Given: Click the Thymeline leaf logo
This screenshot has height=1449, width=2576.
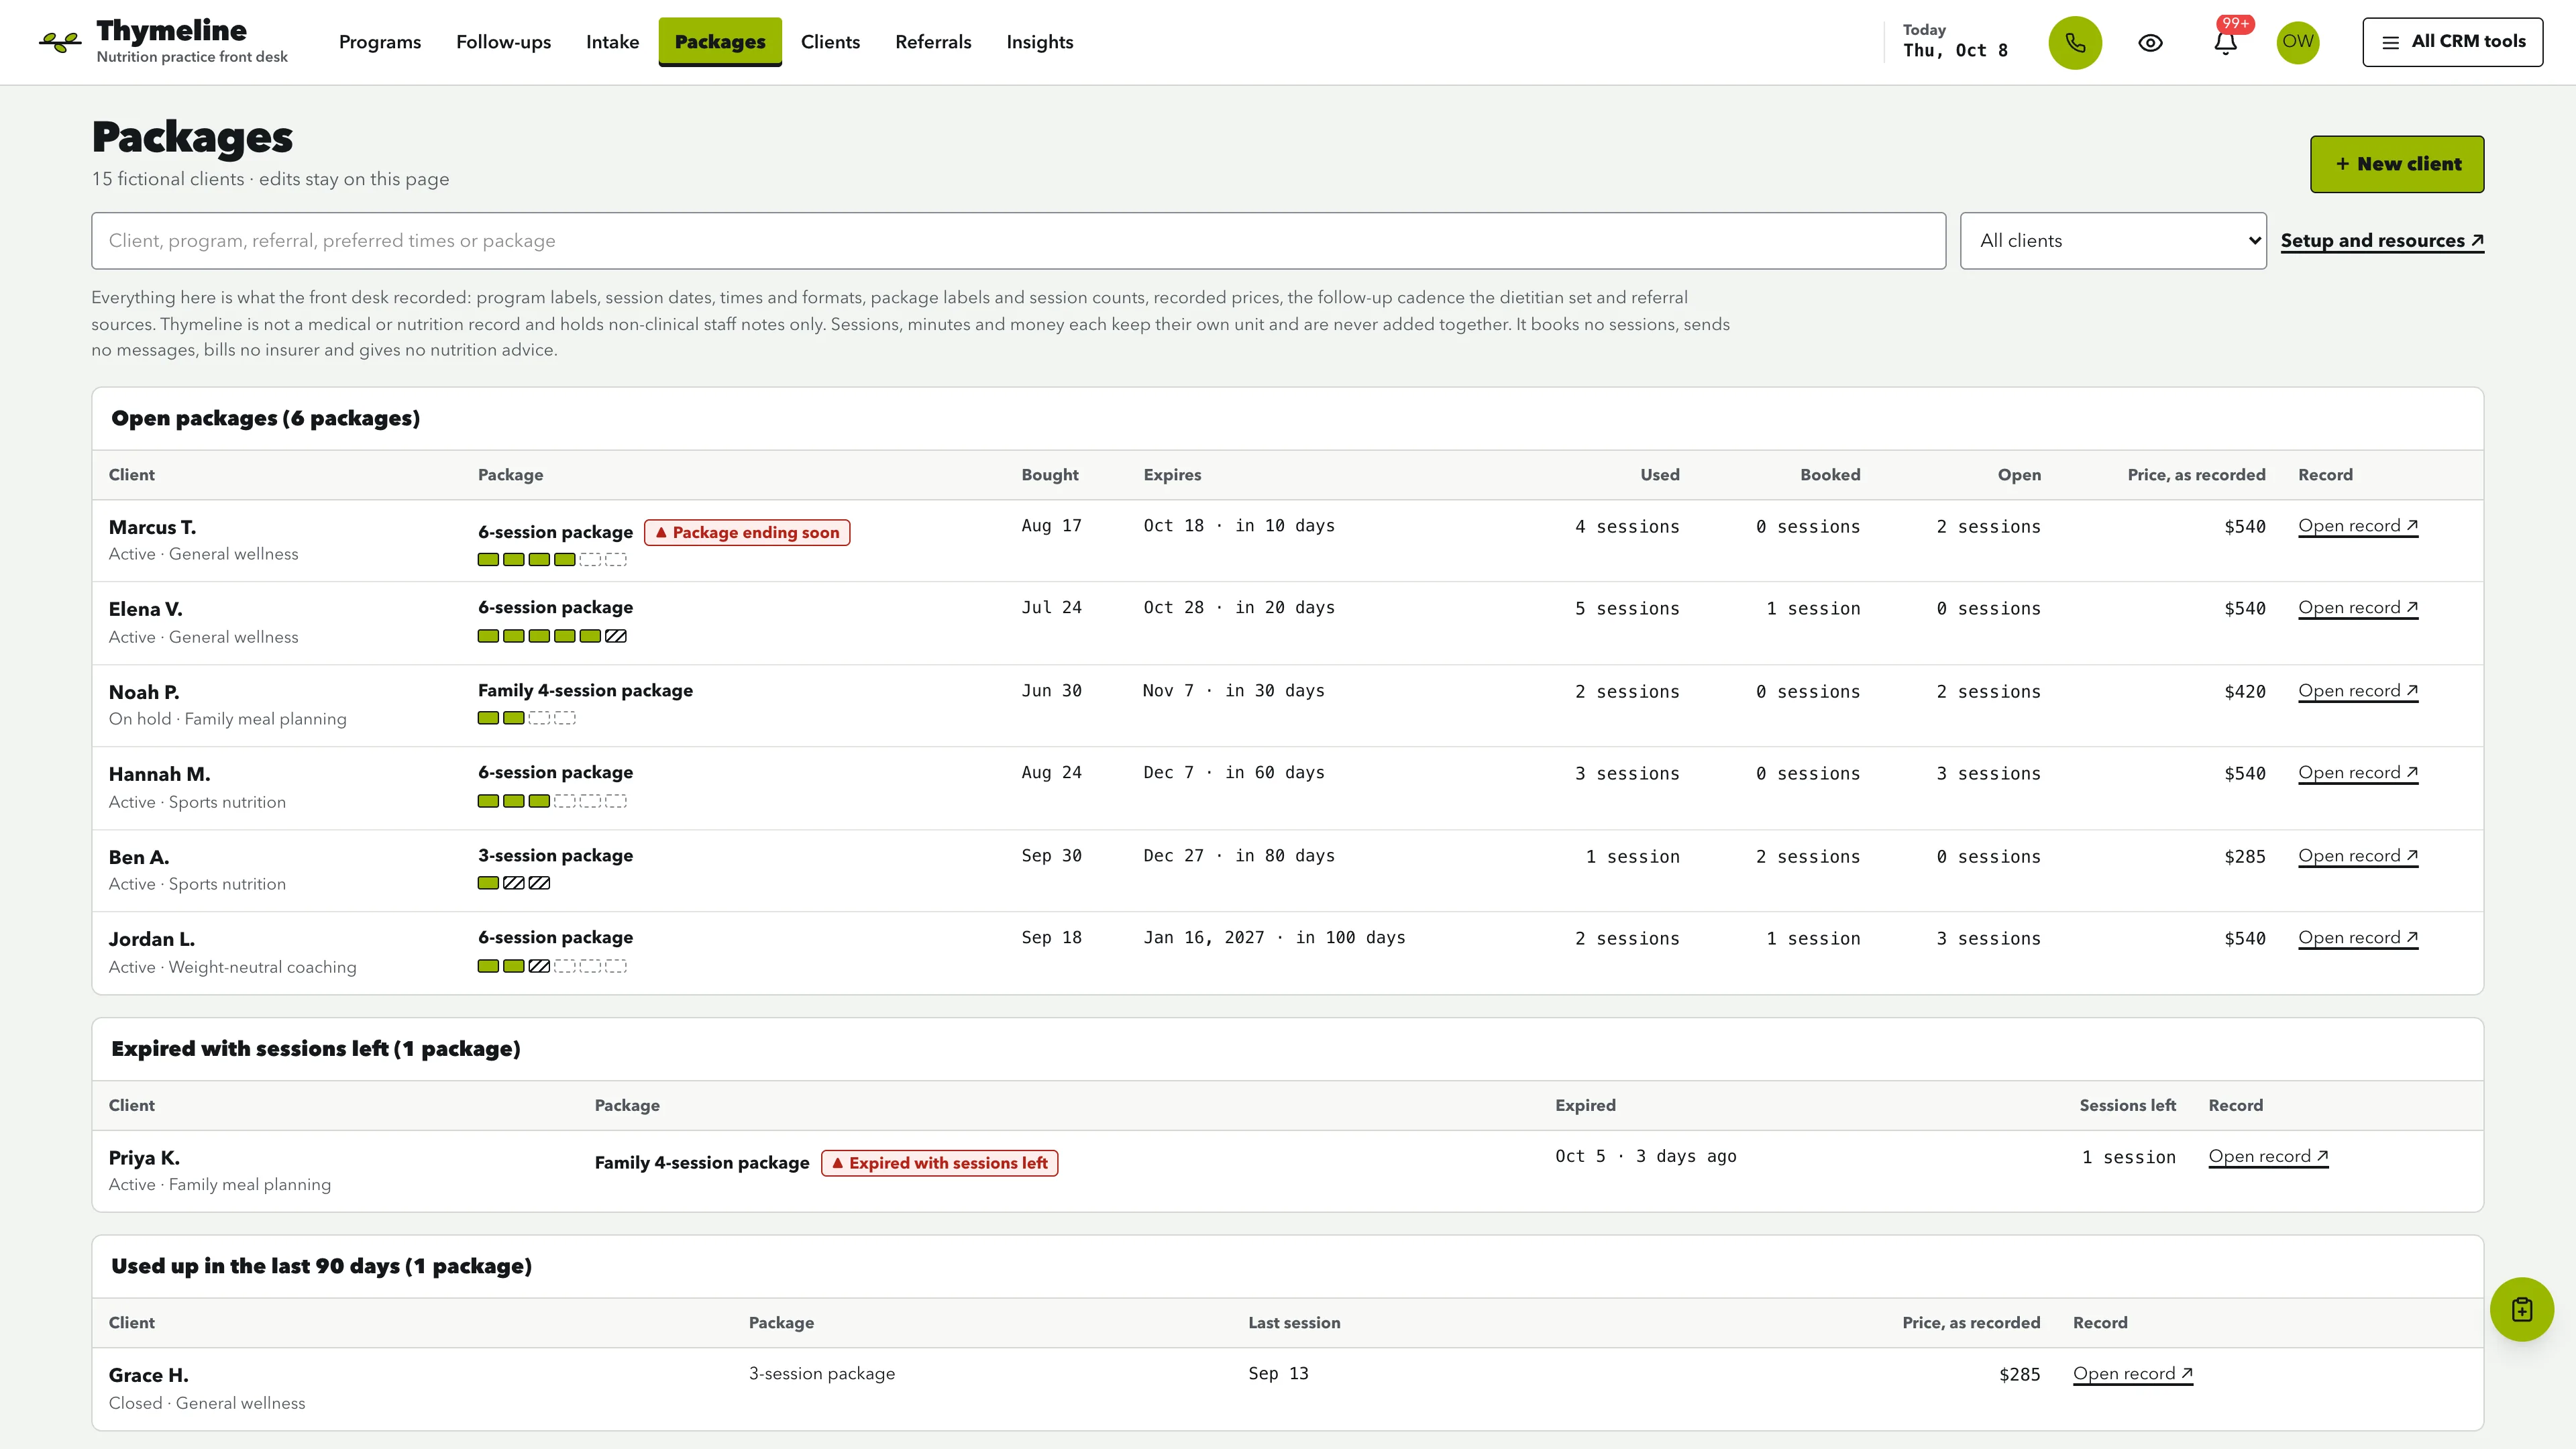Looking at the screenshot, I should pyautogui.click(x=60, y=42).
